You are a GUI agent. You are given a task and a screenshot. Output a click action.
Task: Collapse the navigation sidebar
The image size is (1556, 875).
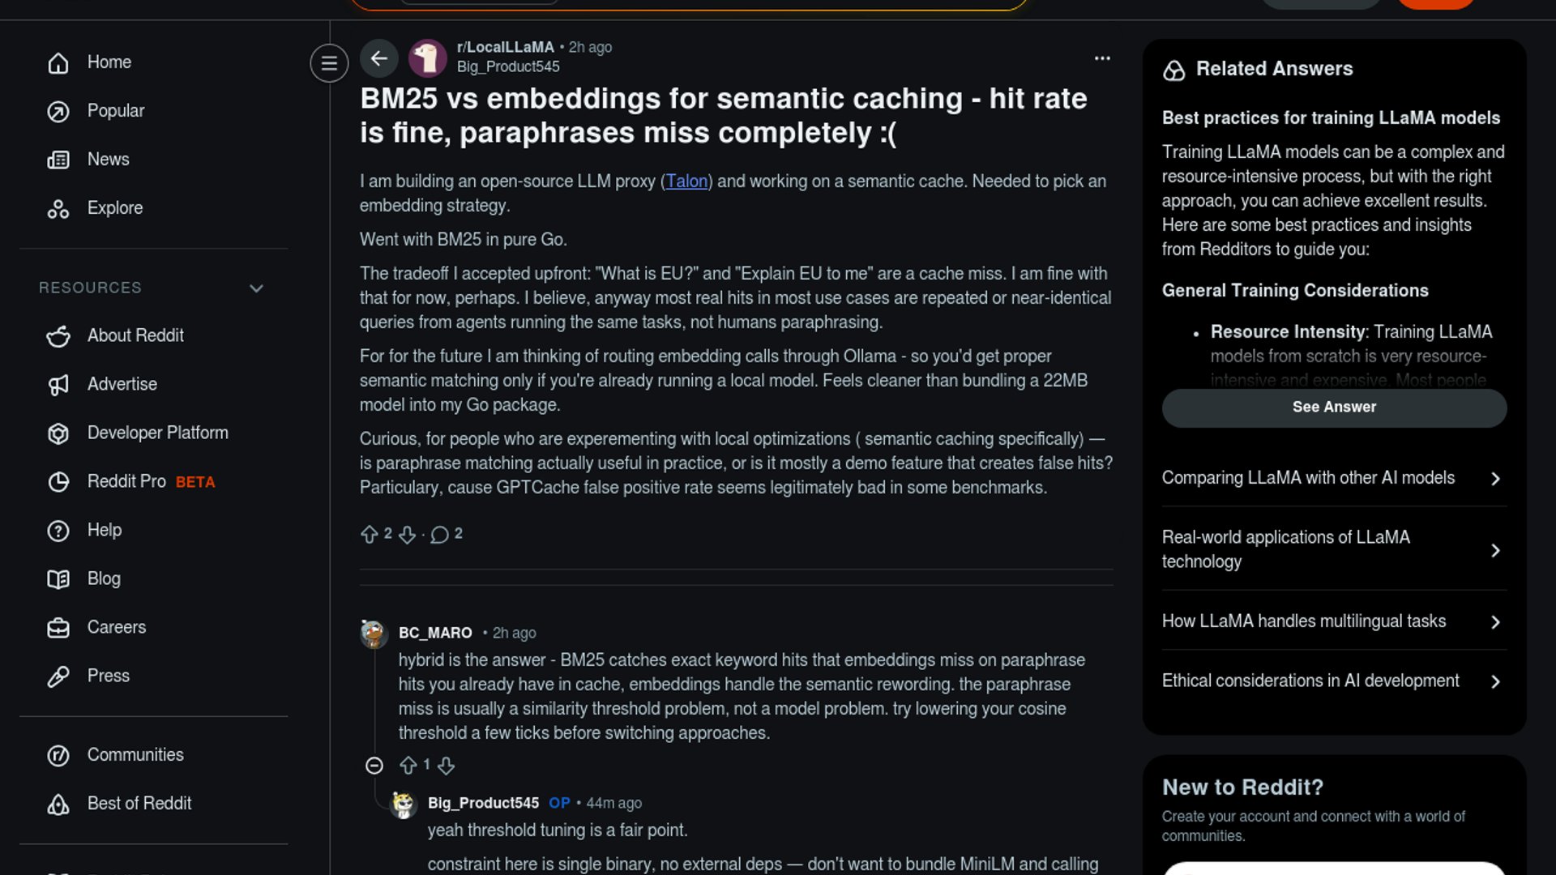[329, 63]
